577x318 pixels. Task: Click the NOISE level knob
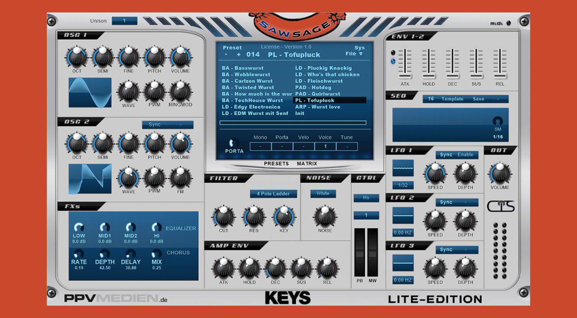click(x=325, y=217)
